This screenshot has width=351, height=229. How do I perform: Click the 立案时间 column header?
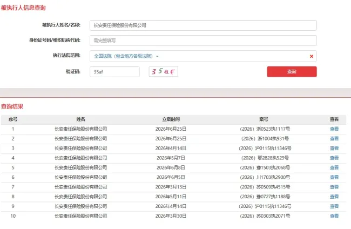coord(171,119)
